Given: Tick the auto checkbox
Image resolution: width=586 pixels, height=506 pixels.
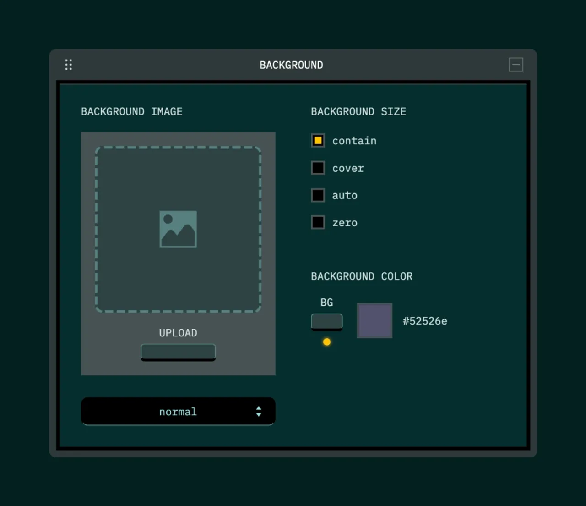Looking at the screenshot, I should [318, 195].
